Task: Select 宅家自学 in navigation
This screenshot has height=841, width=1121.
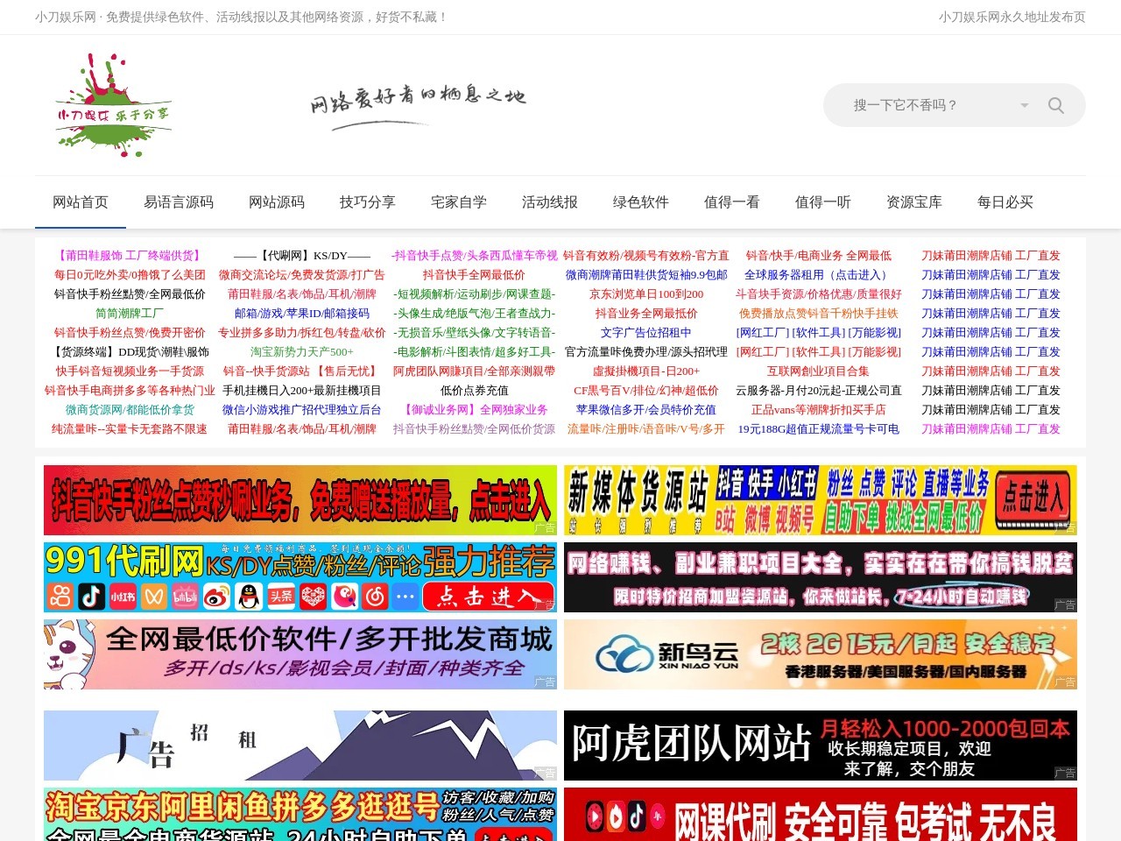Action: point(459,201)
